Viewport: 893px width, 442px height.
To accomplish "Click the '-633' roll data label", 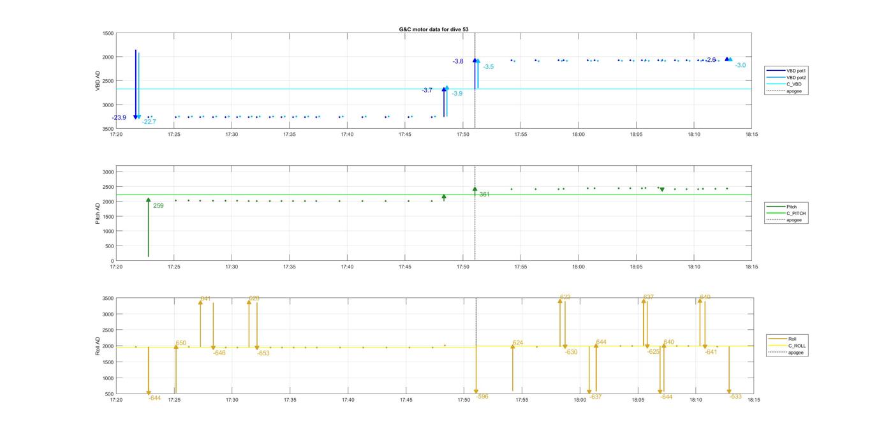I will point(735,396).
